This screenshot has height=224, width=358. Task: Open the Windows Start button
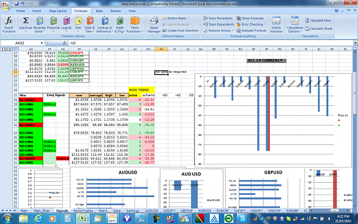click(7, 219)
